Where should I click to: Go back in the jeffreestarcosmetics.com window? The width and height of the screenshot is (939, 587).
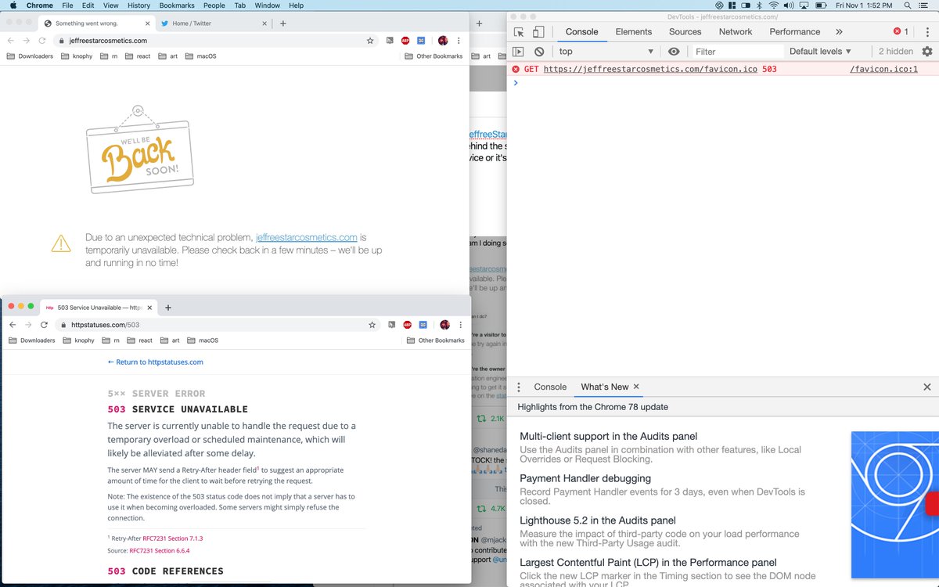pos(11,41)
